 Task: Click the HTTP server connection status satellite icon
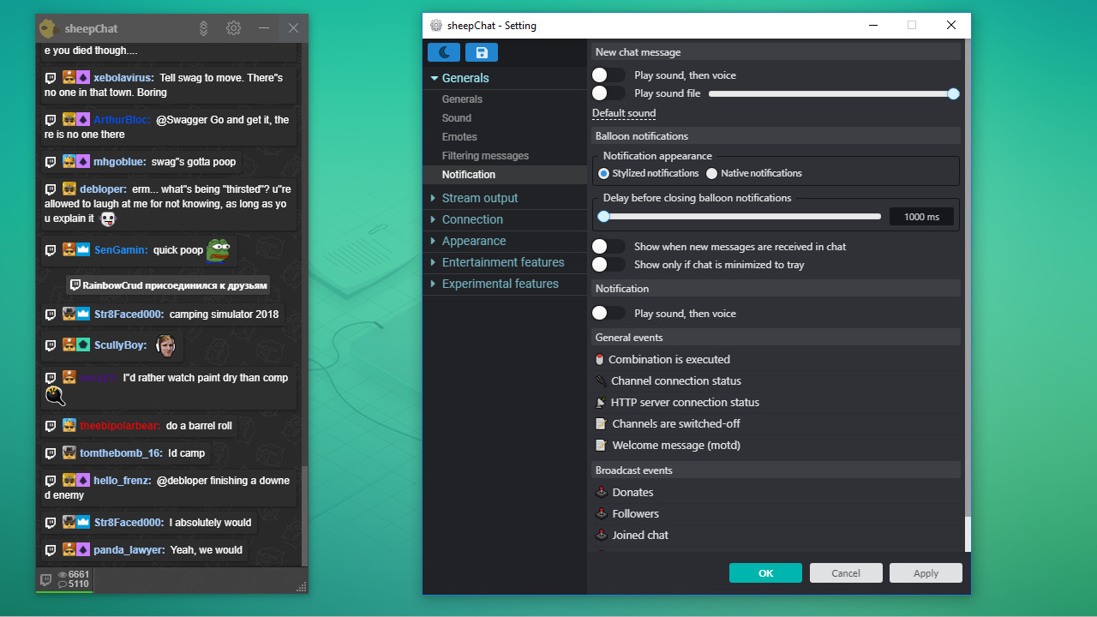pyautogui.click(x=601, y=402)
